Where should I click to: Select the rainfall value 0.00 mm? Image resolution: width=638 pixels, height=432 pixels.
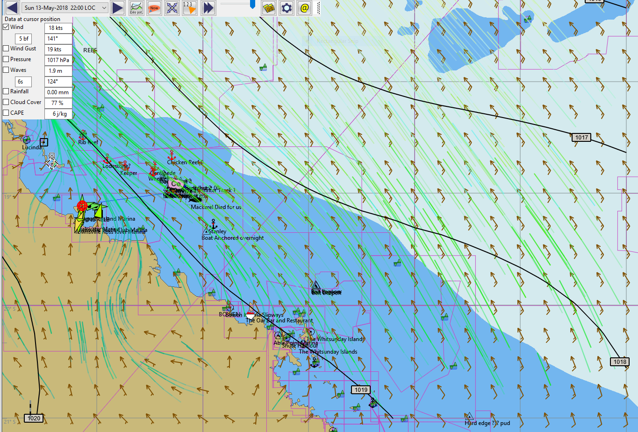click(x=58, y=92)
